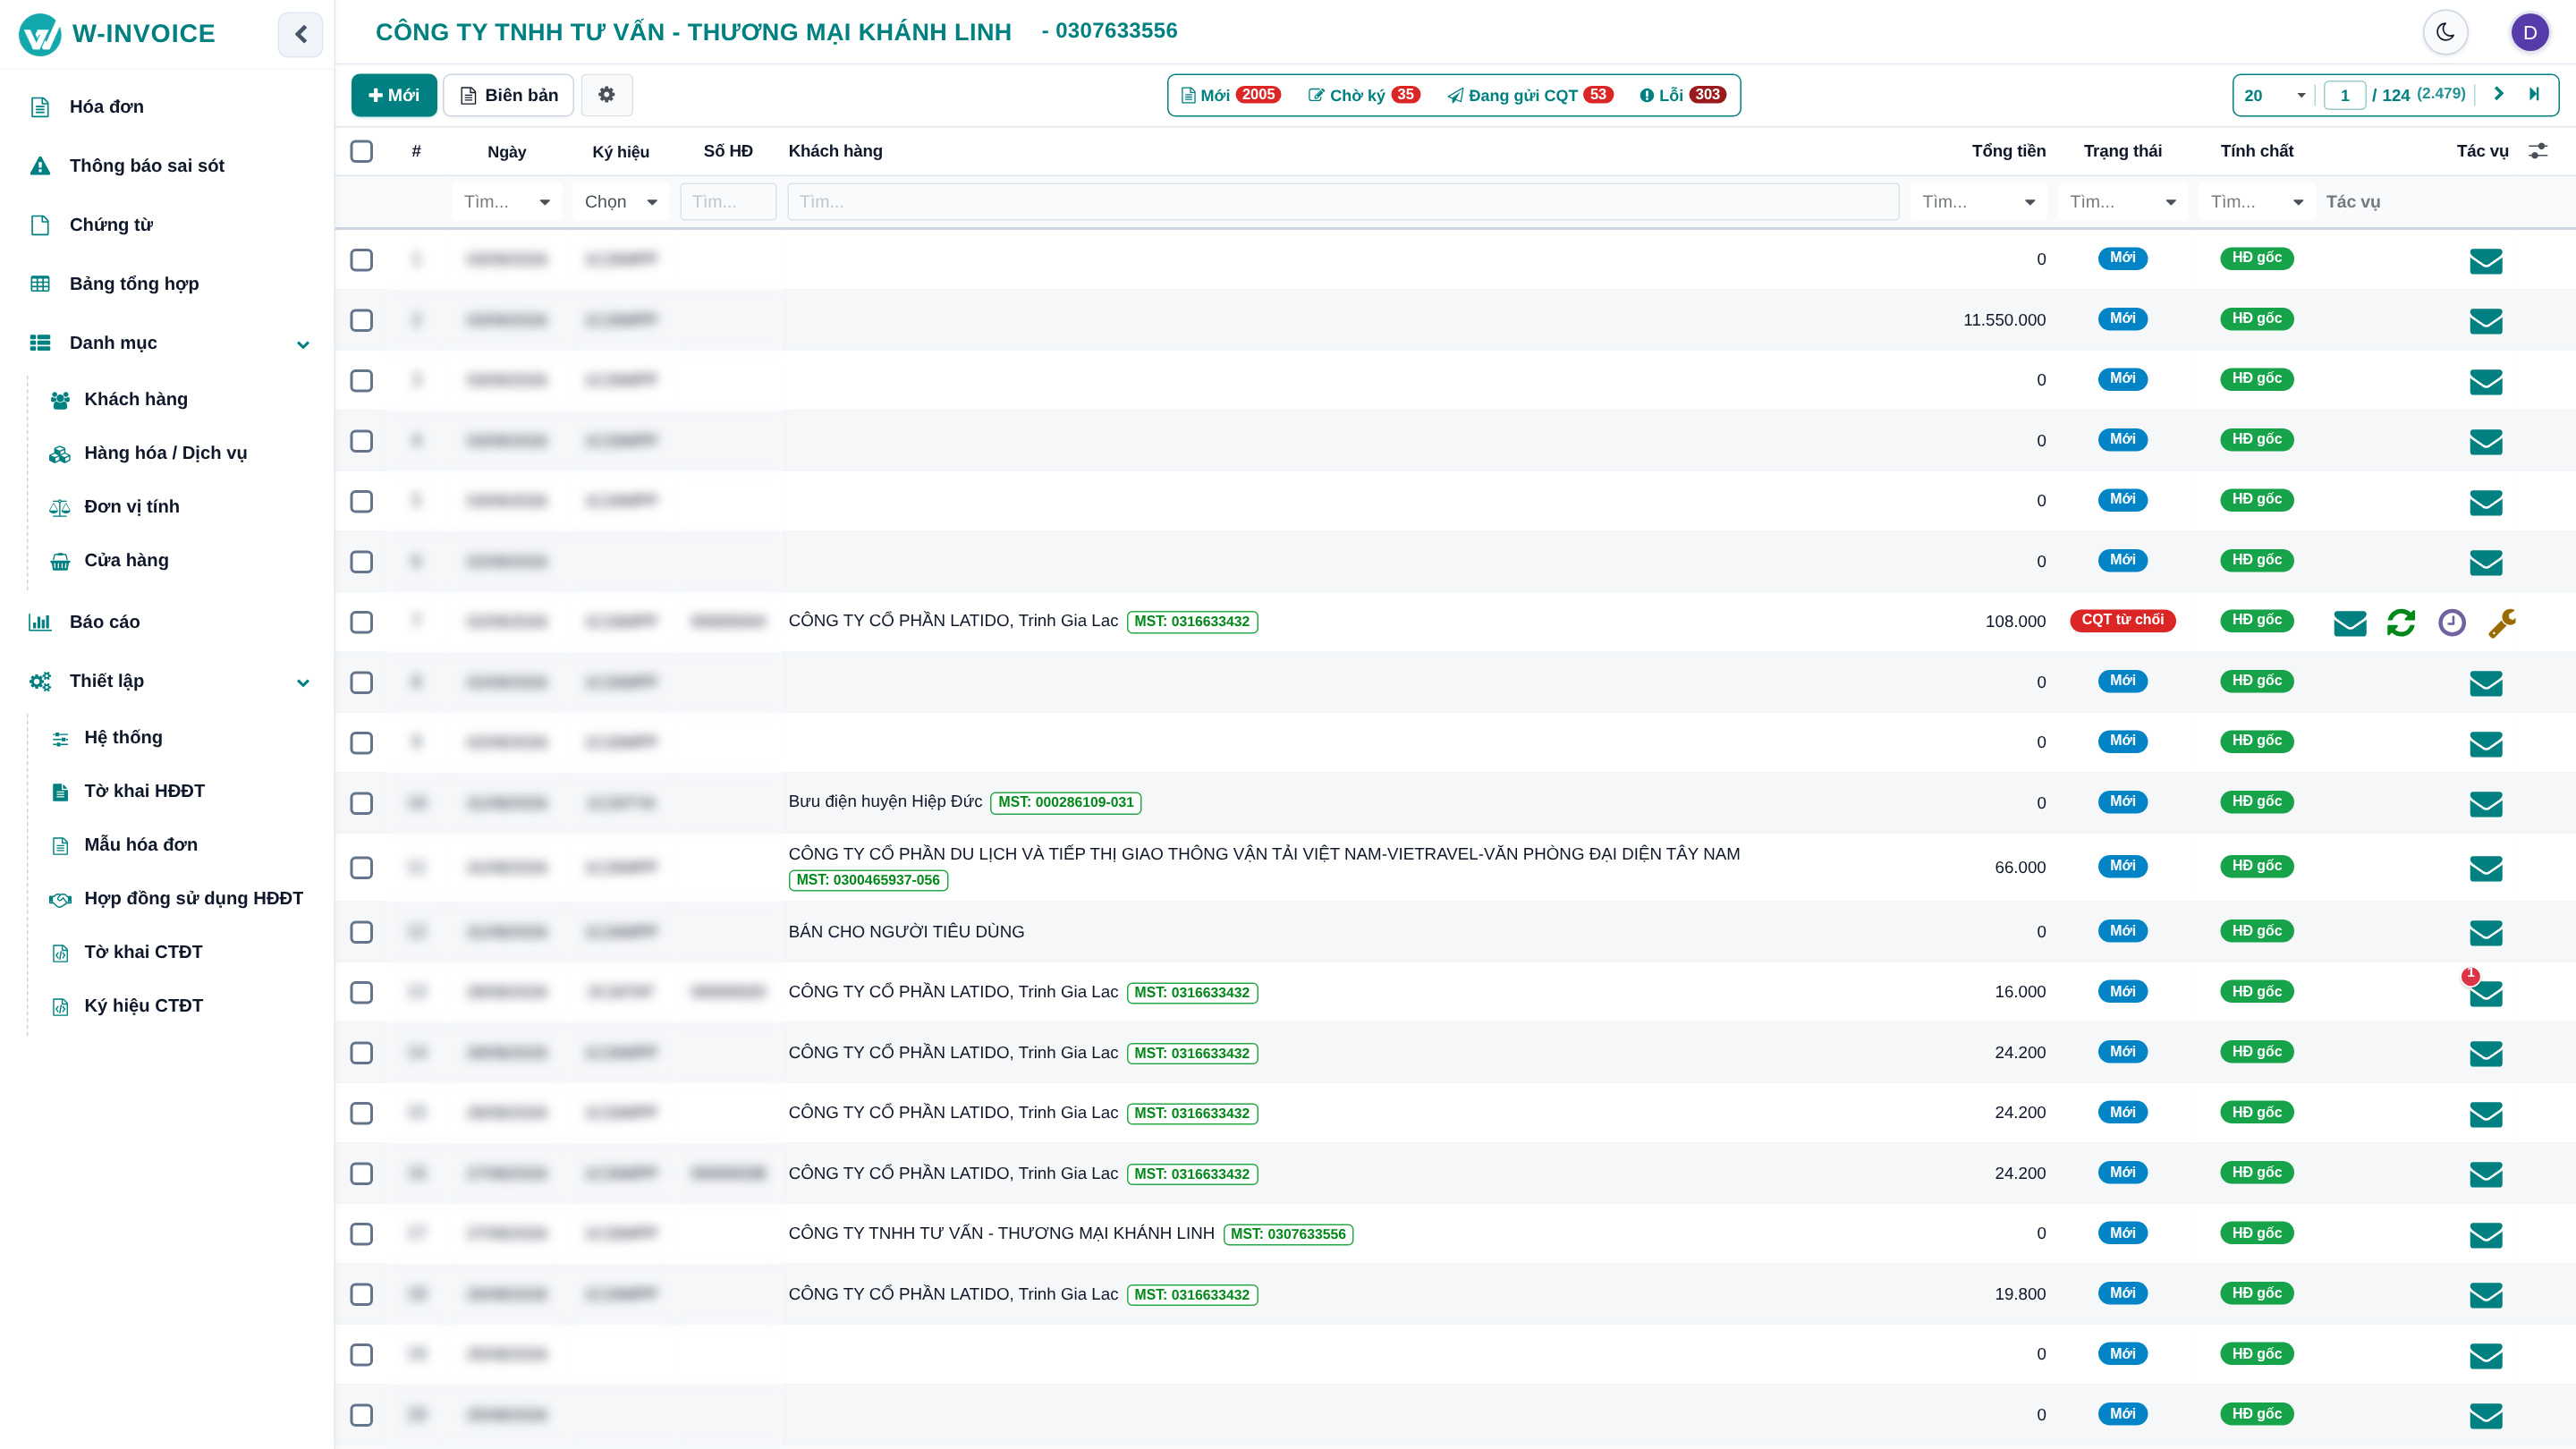Send mail for the VIETRAVEL 66.000 invoice row
The width and height of the screenshot is (2576, 1449).
pos(2486,868)
